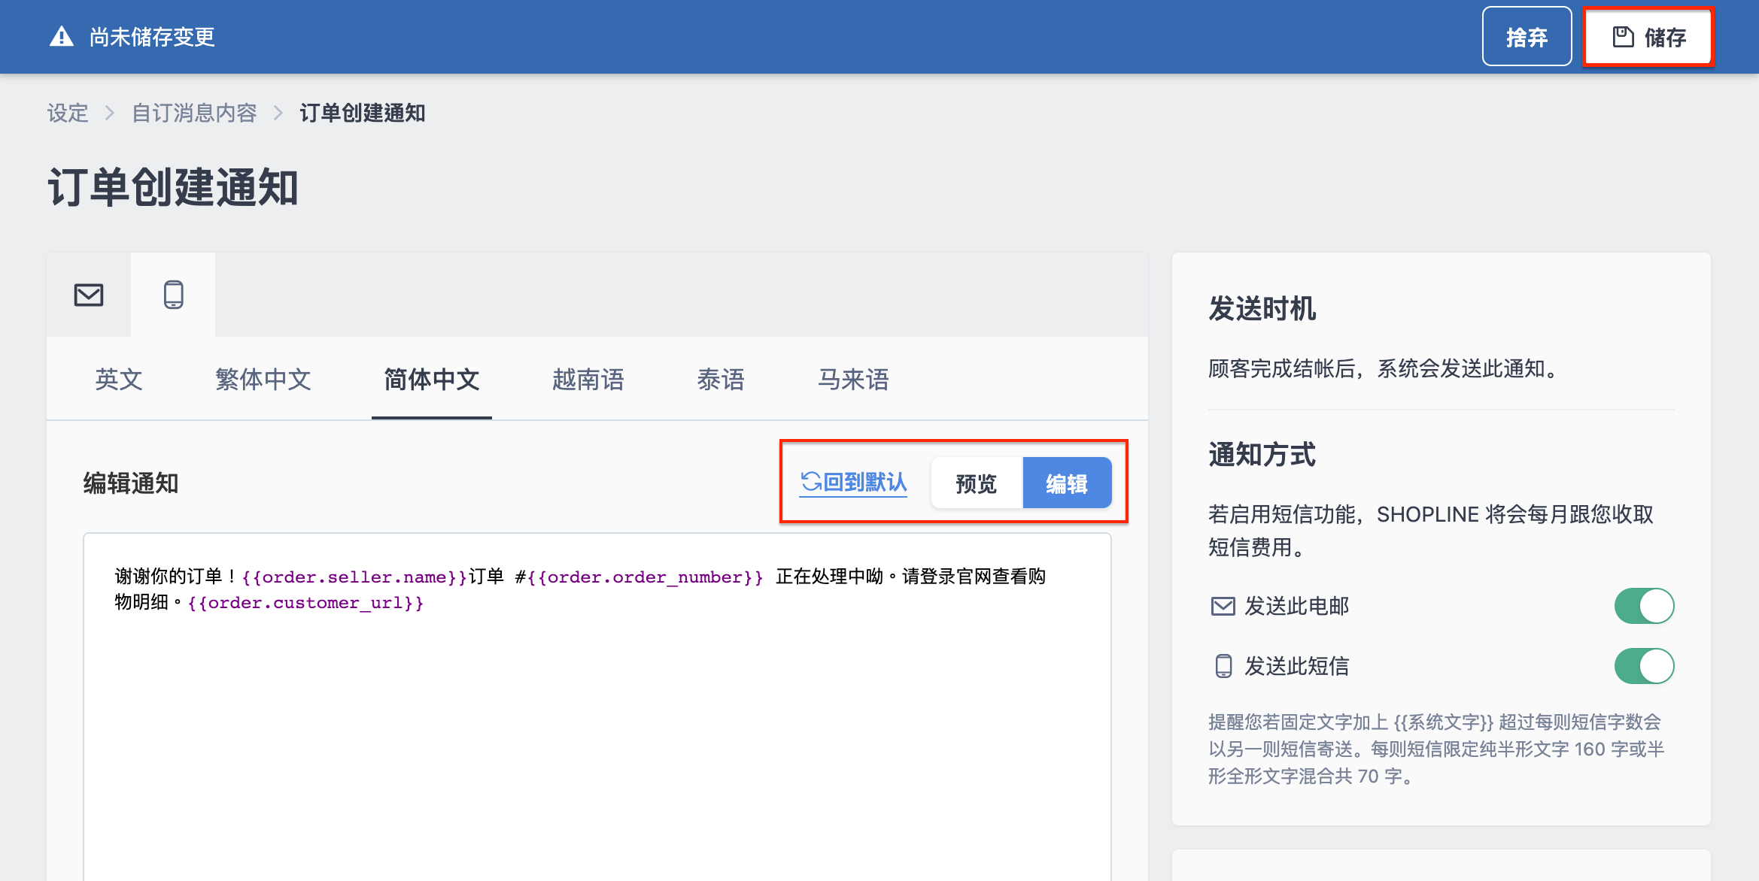Click the 发送时机 section heading

coord(1262,308)
